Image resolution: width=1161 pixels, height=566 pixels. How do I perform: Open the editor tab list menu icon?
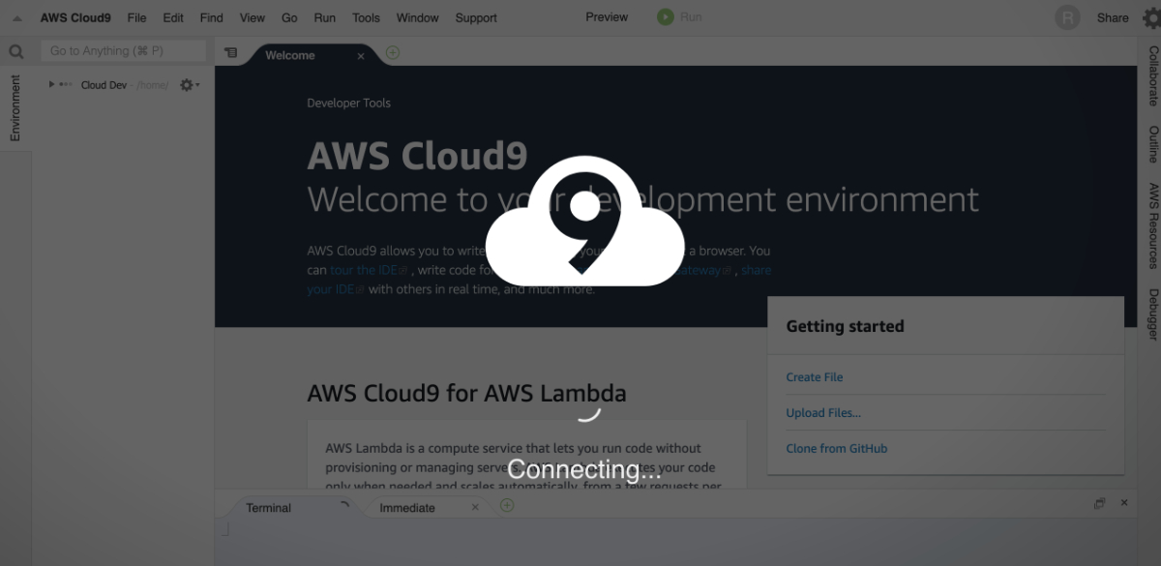pos(230,53)
